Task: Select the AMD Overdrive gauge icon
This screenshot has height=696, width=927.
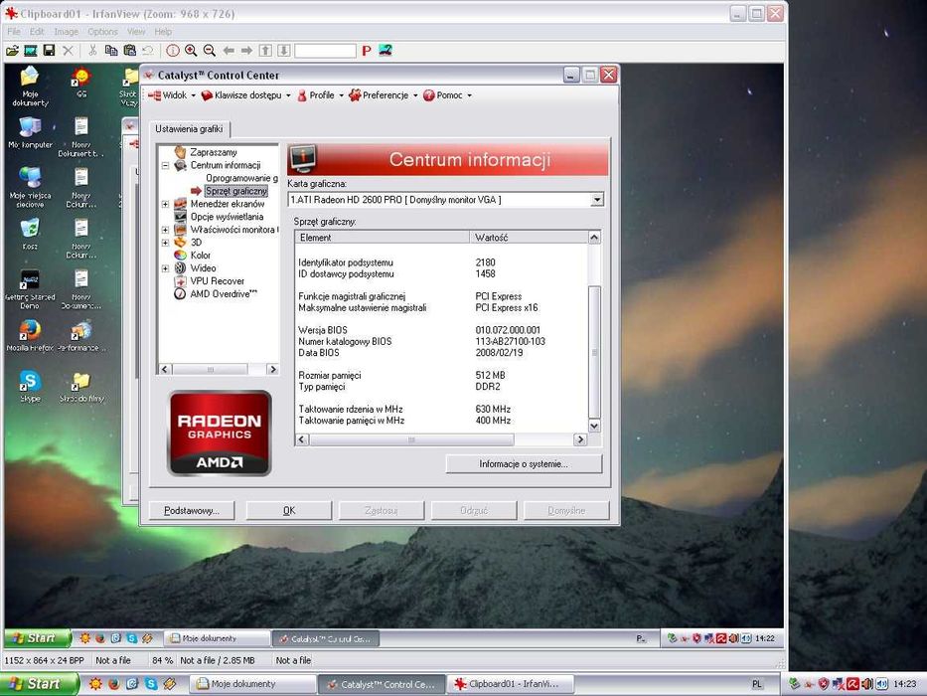Action: click(180, 294)
